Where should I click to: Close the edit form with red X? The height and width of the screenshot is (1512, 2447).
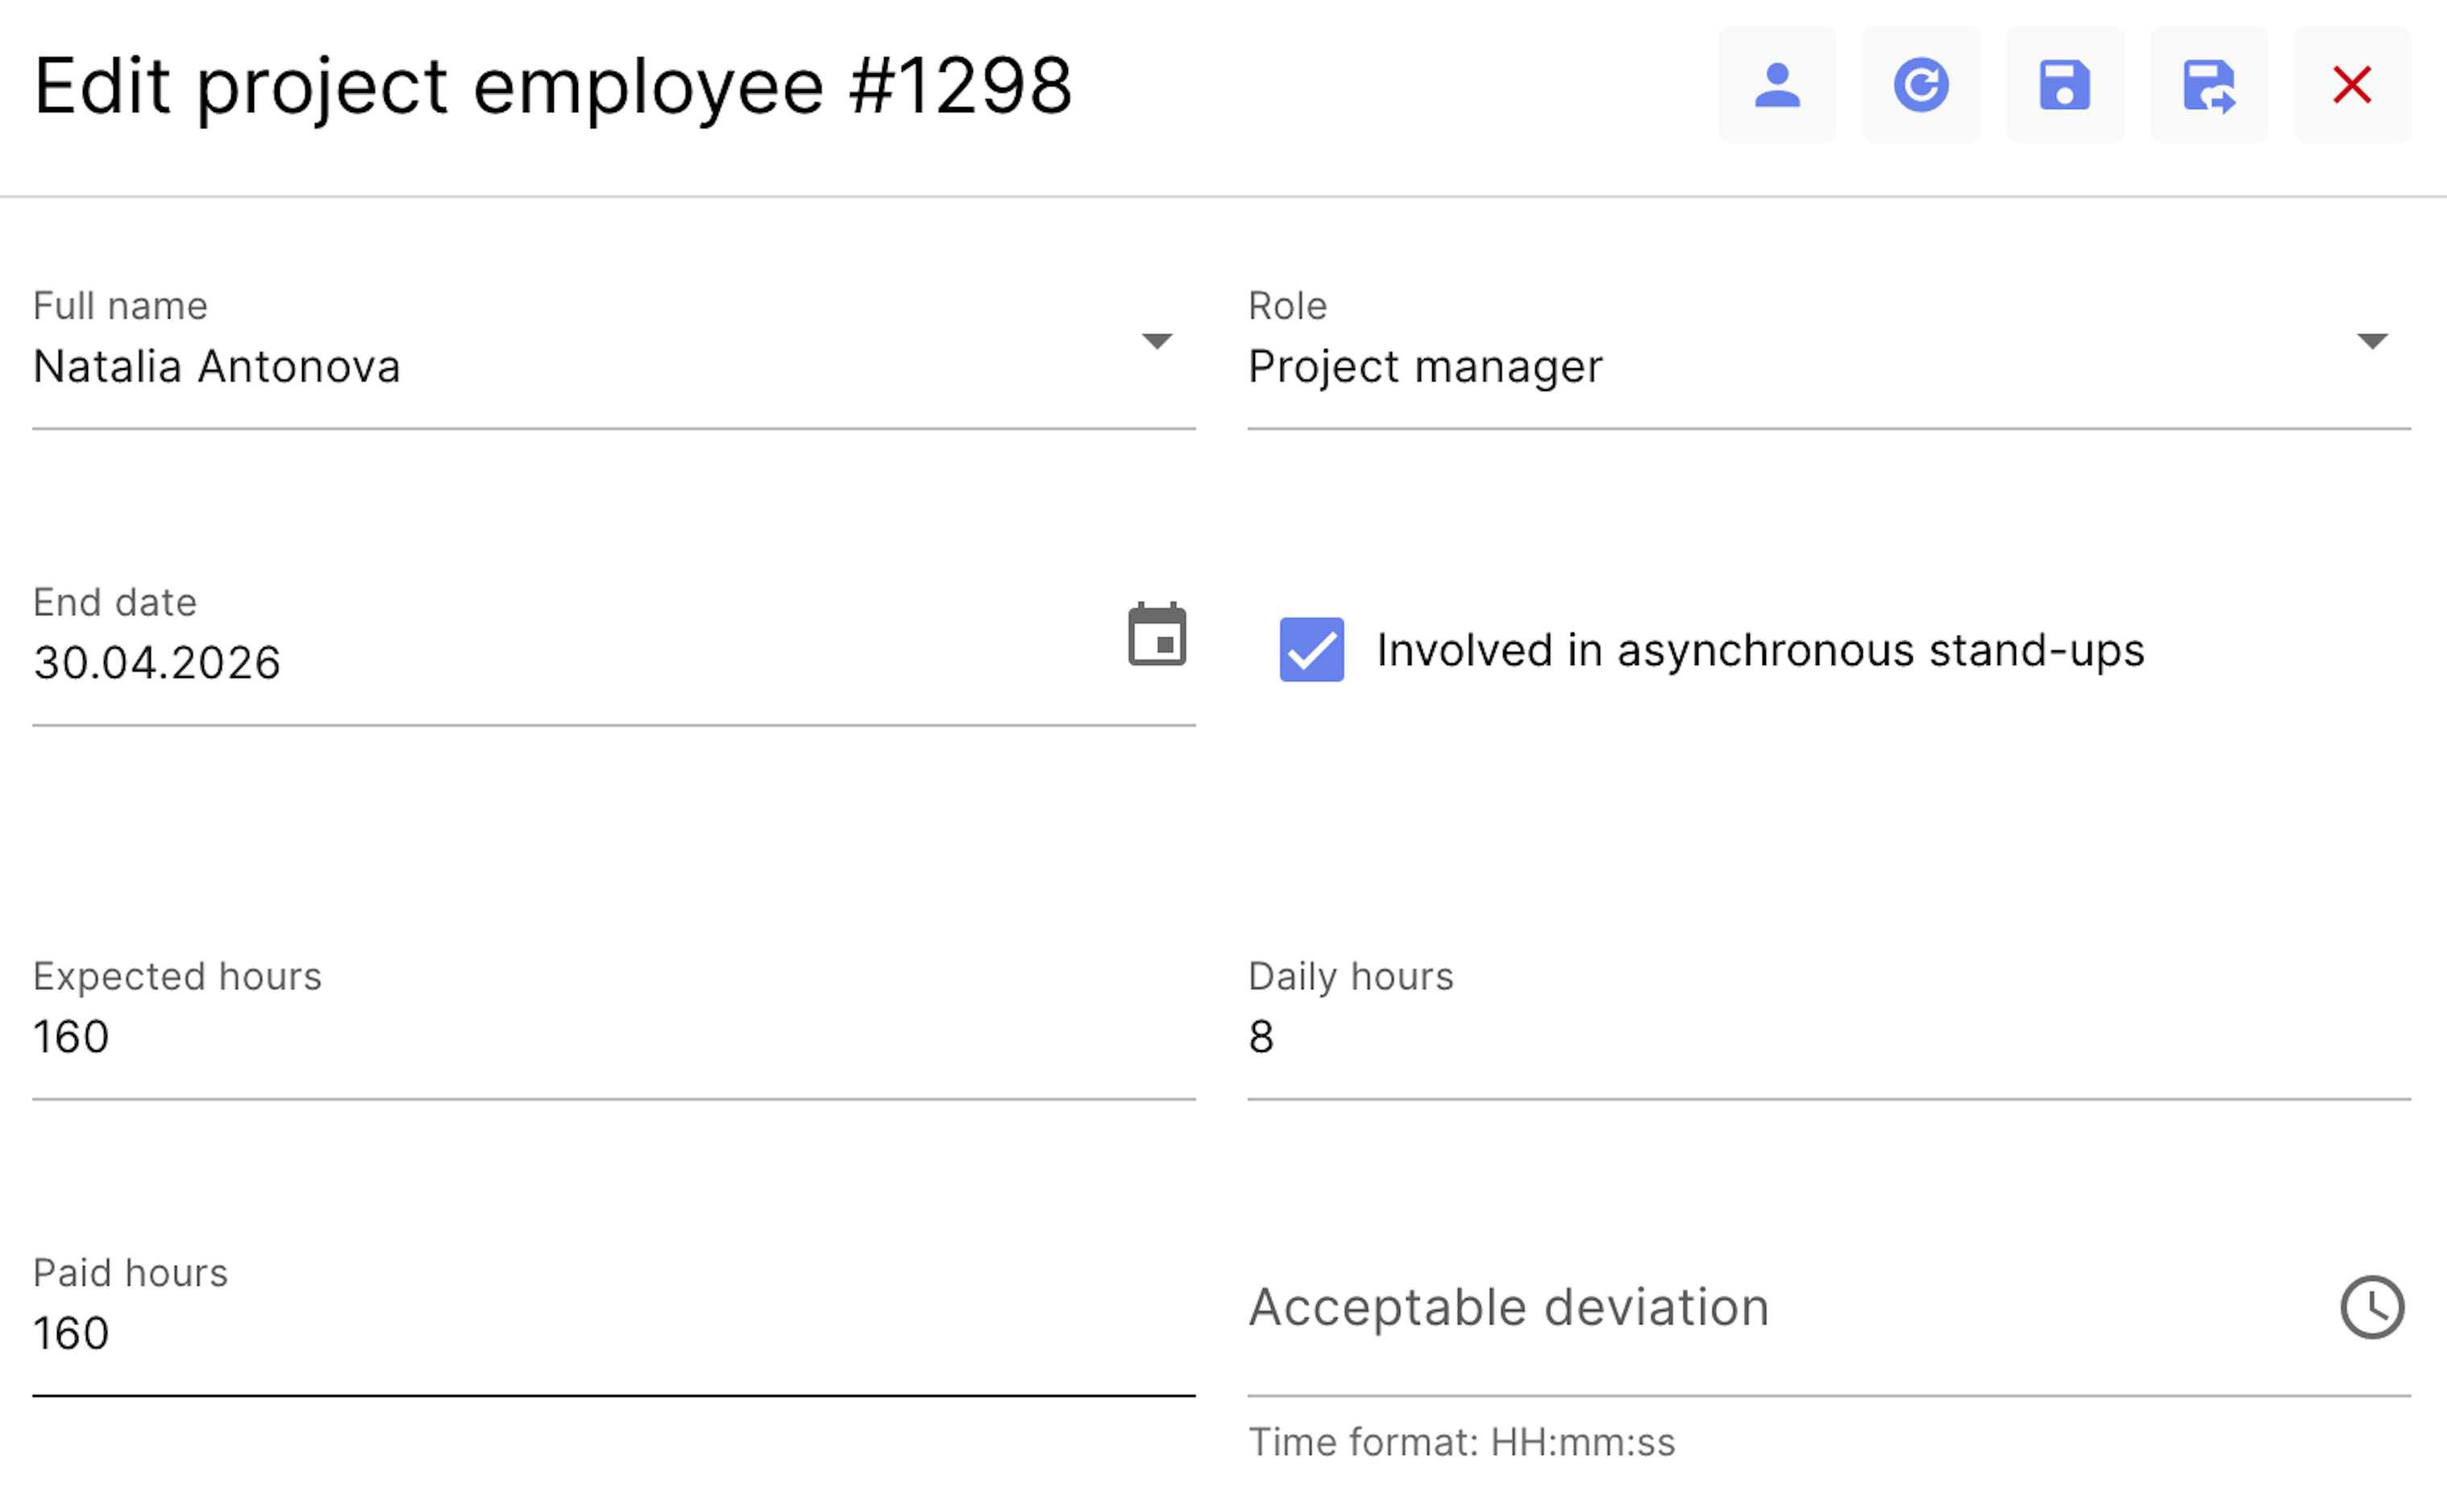tap(2352, 85)
